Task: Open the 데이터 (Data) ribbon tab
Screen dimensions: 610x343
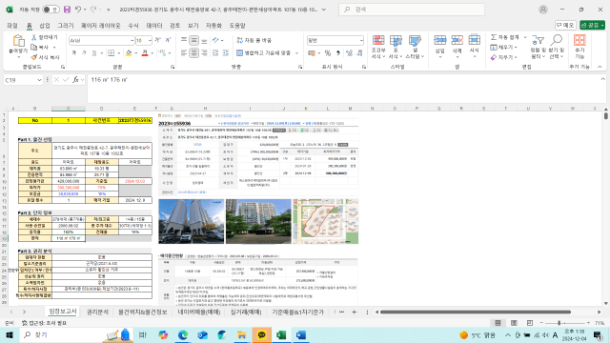Action: tap(154, 26)
